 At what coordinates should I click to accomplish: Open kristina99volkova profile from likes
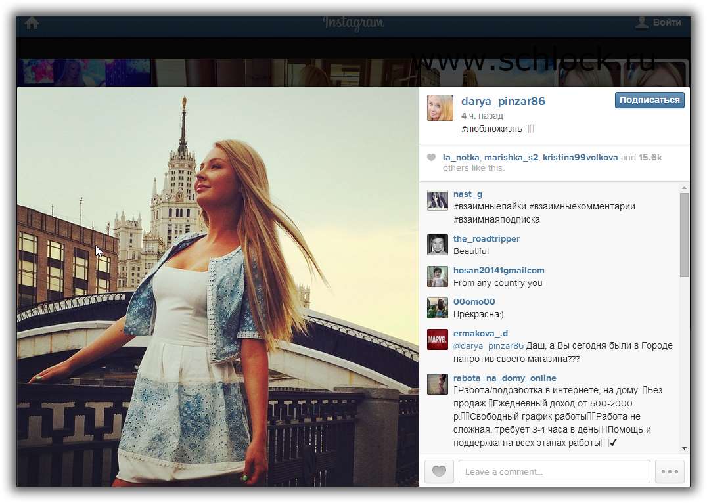tap(580, 158)
